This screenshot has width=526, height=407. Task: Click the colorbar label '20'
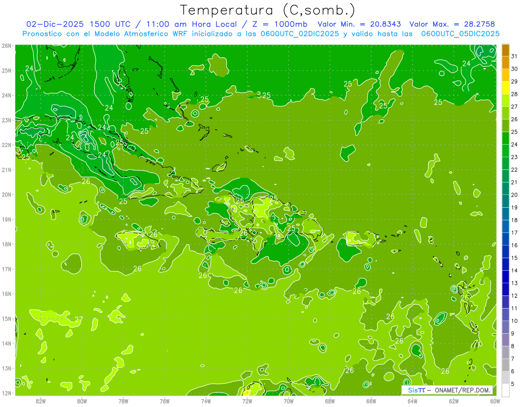(515, 194)
